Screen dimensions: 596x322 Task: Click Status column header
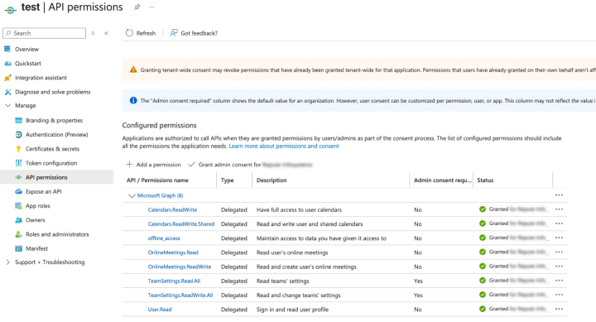485,180
